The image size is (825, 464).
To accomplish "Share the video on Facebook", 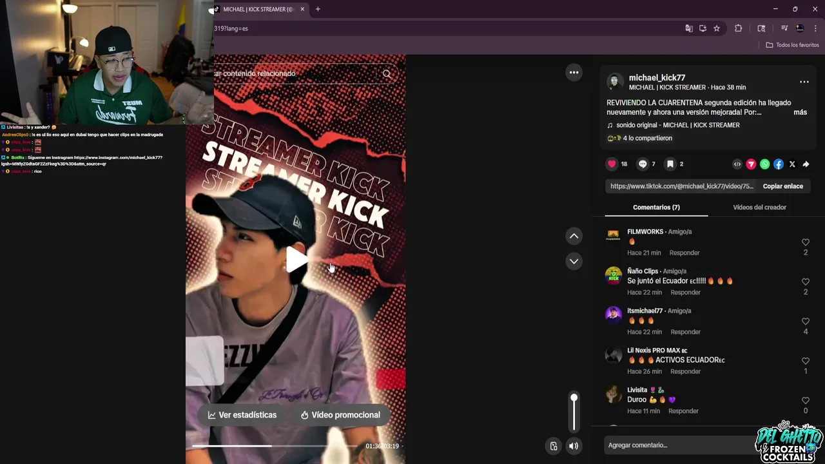I will 779,164.
